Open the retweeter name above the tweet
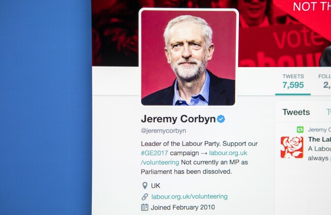Viewport: 331px width, 215px height. pyautogui.click(x=319, y=130)
